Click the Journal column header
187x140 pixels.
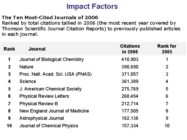point(37,49)
